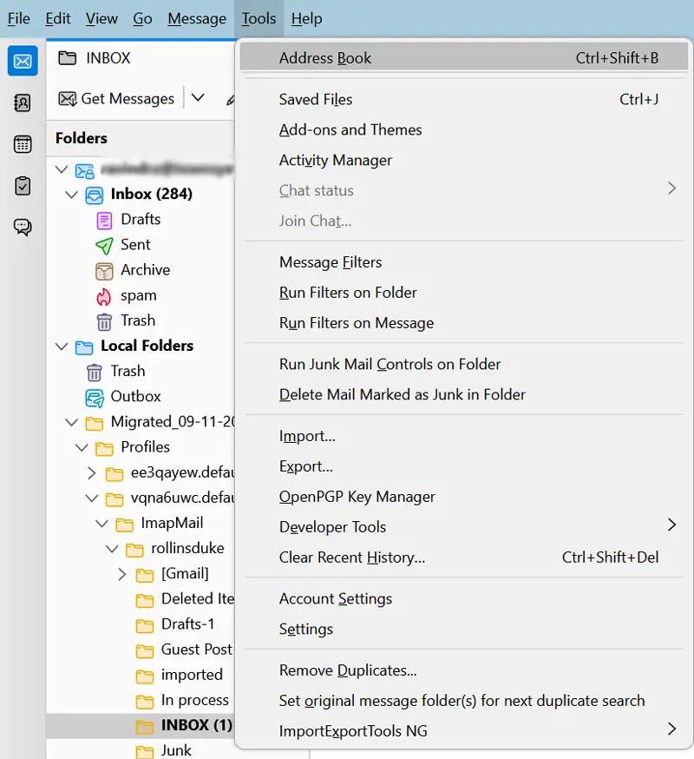Image resolution: width=694 pixels, height=759 pixels.
Task: Collapse the Profiles folder
Action: [x=82, y=448]
